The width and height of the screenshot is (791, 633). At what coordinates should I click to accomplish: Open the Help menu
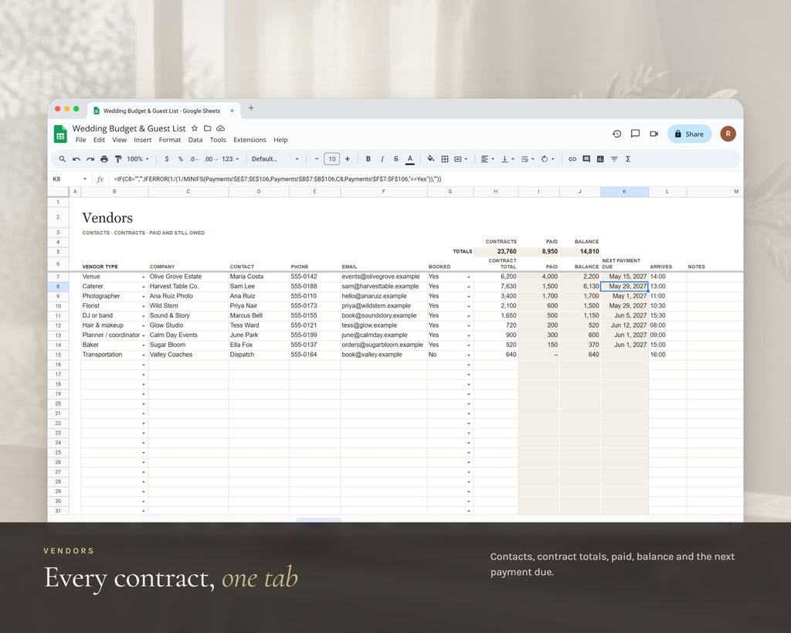pyautogui.click(x=280, y=140)
